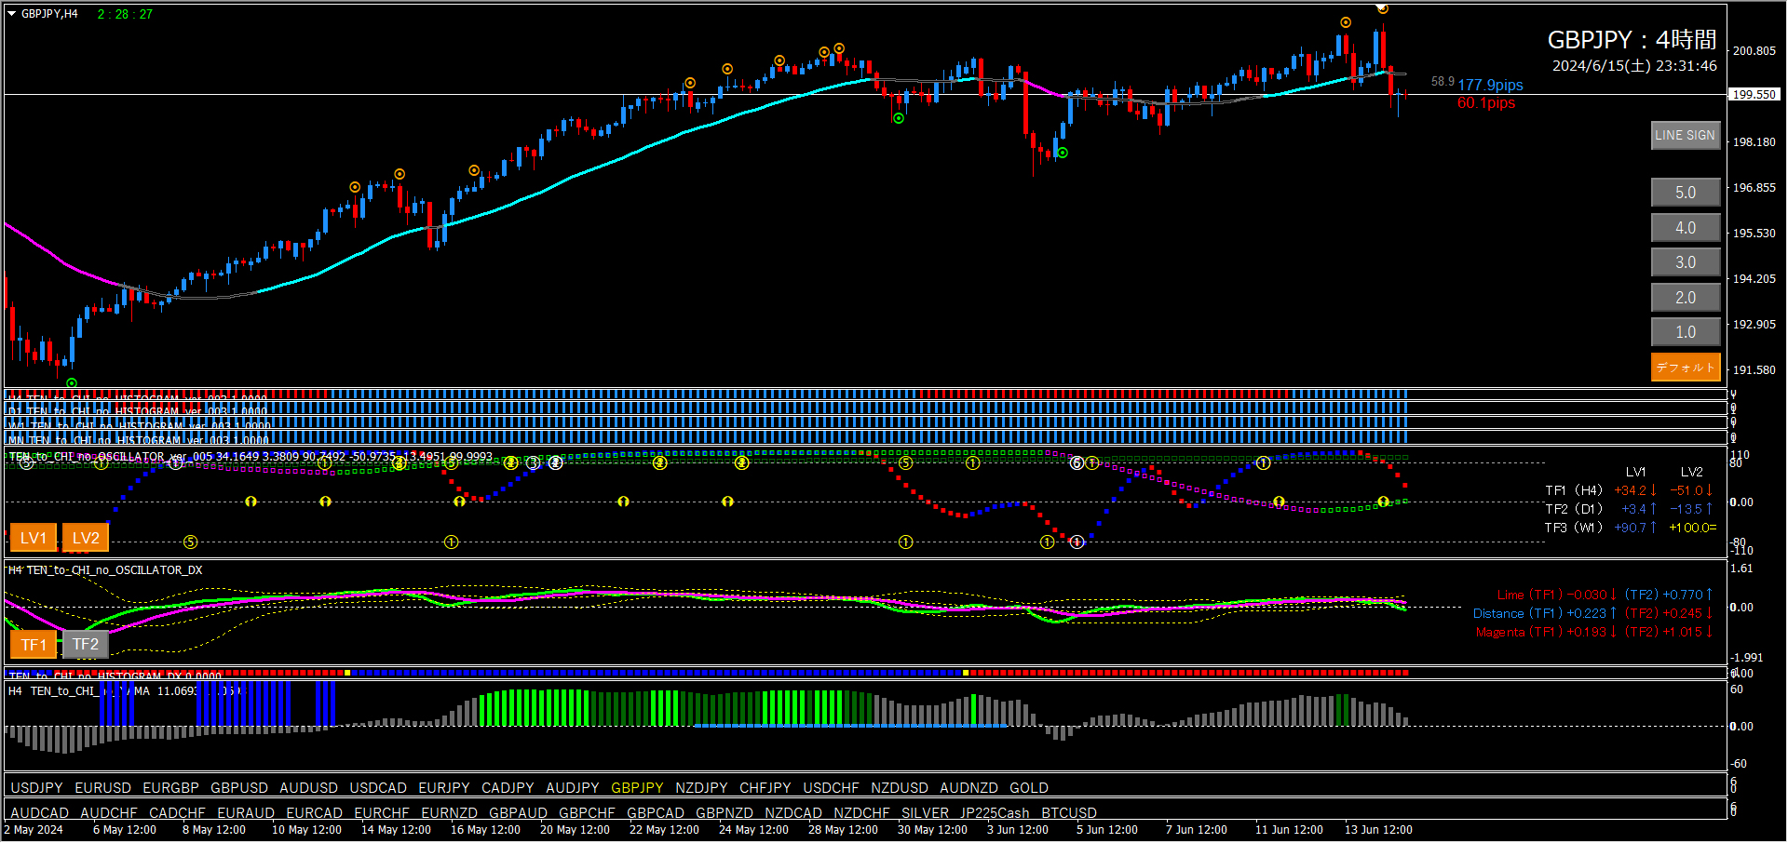
Task: Switch chart to CADJPY
Action: coord(508,788)
